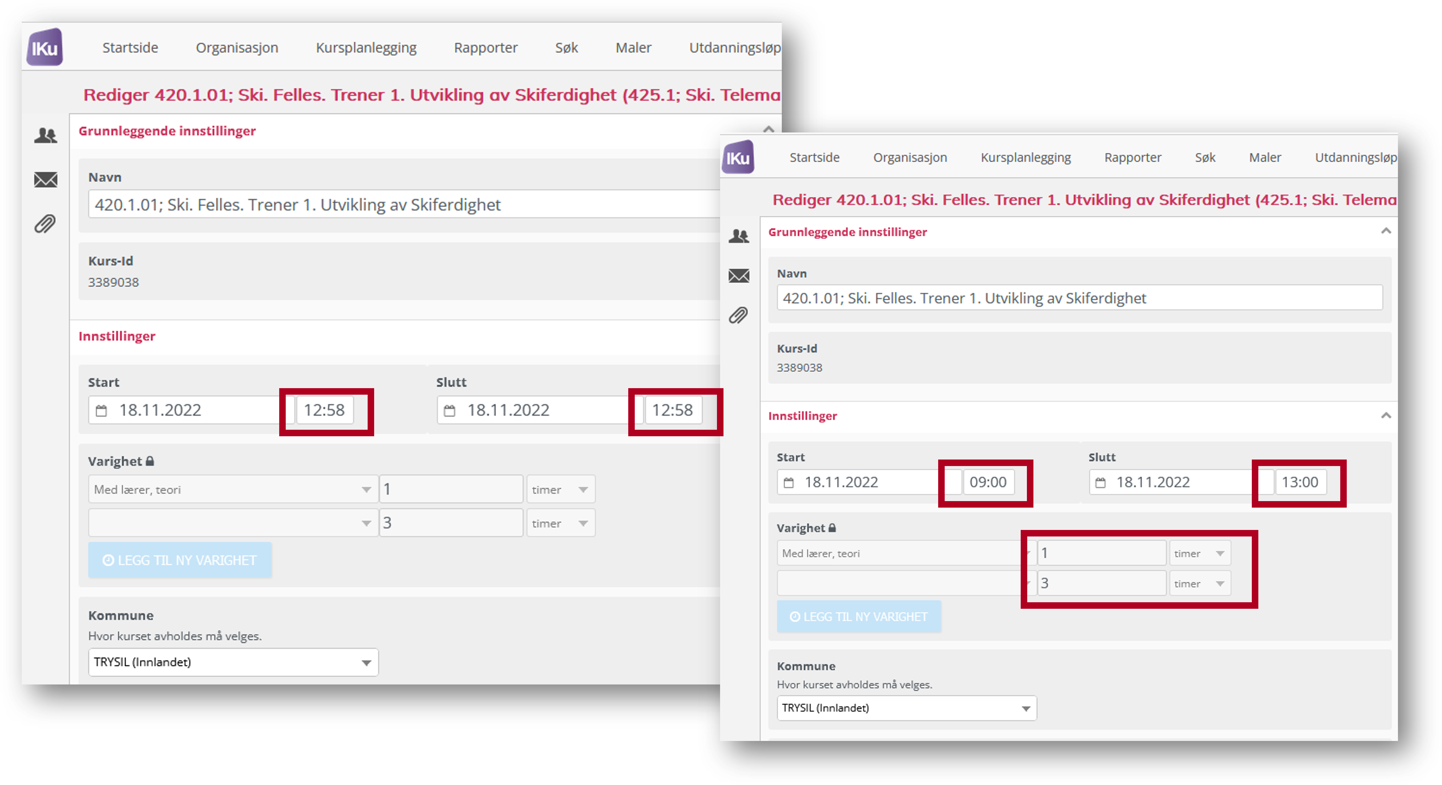Click Kurs-Id 3389038 in front window
1442x785 pixels.
(799, 368)
